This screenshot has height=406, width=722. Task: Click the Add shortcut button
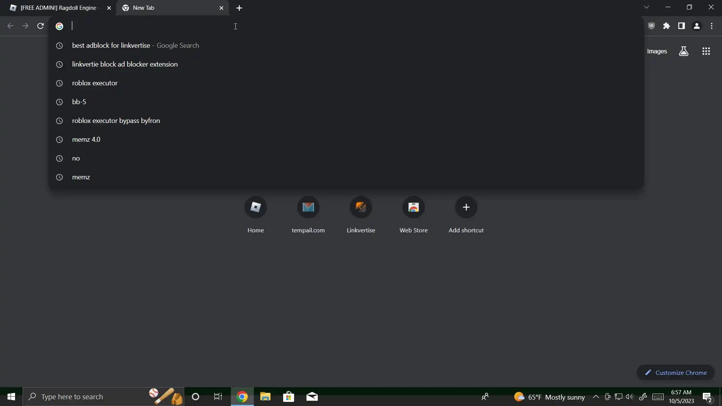click(466, 208)
